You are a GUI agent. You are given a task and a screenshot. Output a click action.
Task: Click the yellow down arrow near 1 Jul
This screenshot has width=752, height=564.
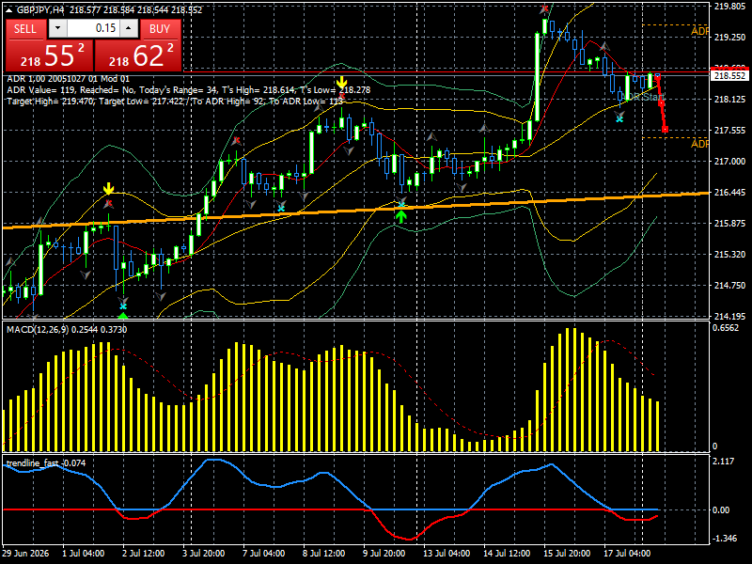[109, 189]
